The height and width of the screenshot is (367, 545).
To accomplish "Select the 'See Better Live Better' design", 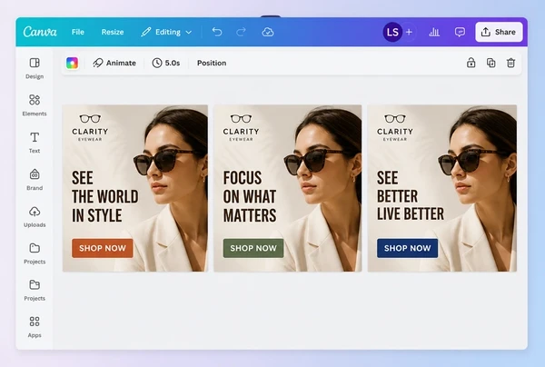I will (442, 188).
